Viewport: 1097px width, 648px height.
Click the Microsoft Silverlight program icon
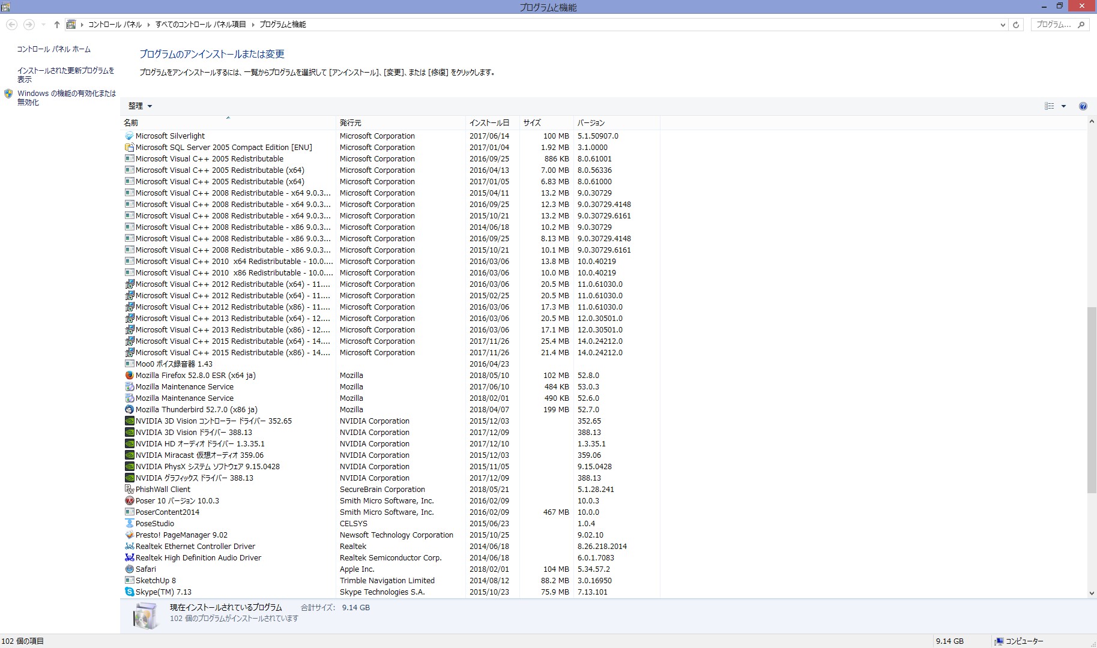point(129,136)
